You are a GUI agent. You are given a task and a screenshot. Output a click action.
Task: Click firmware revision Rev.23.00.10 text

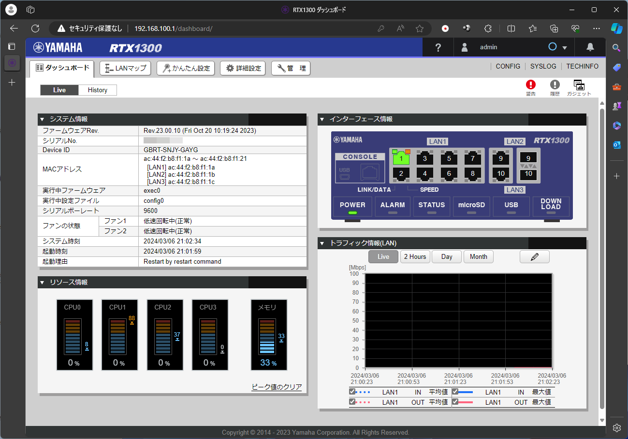click(x=200, y=130)
